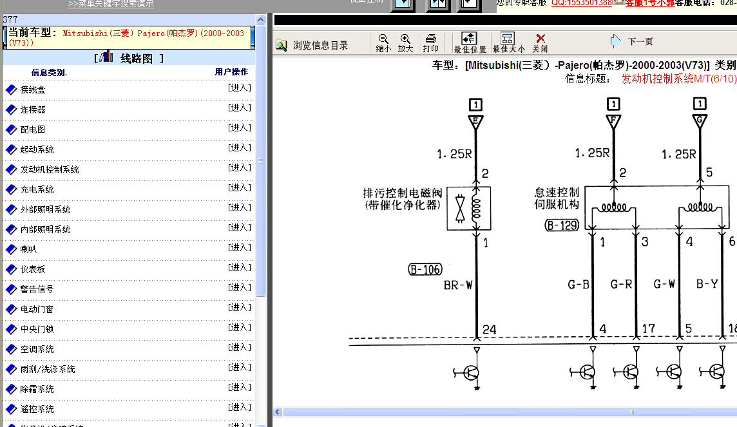Select the 仪表板 list entry
737x427 pixels.
click(x=33, y=270)
